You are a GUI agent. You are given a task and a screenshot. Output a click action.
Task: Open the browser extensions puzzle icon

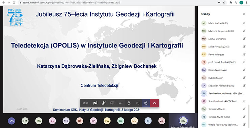tap(230, 3)
